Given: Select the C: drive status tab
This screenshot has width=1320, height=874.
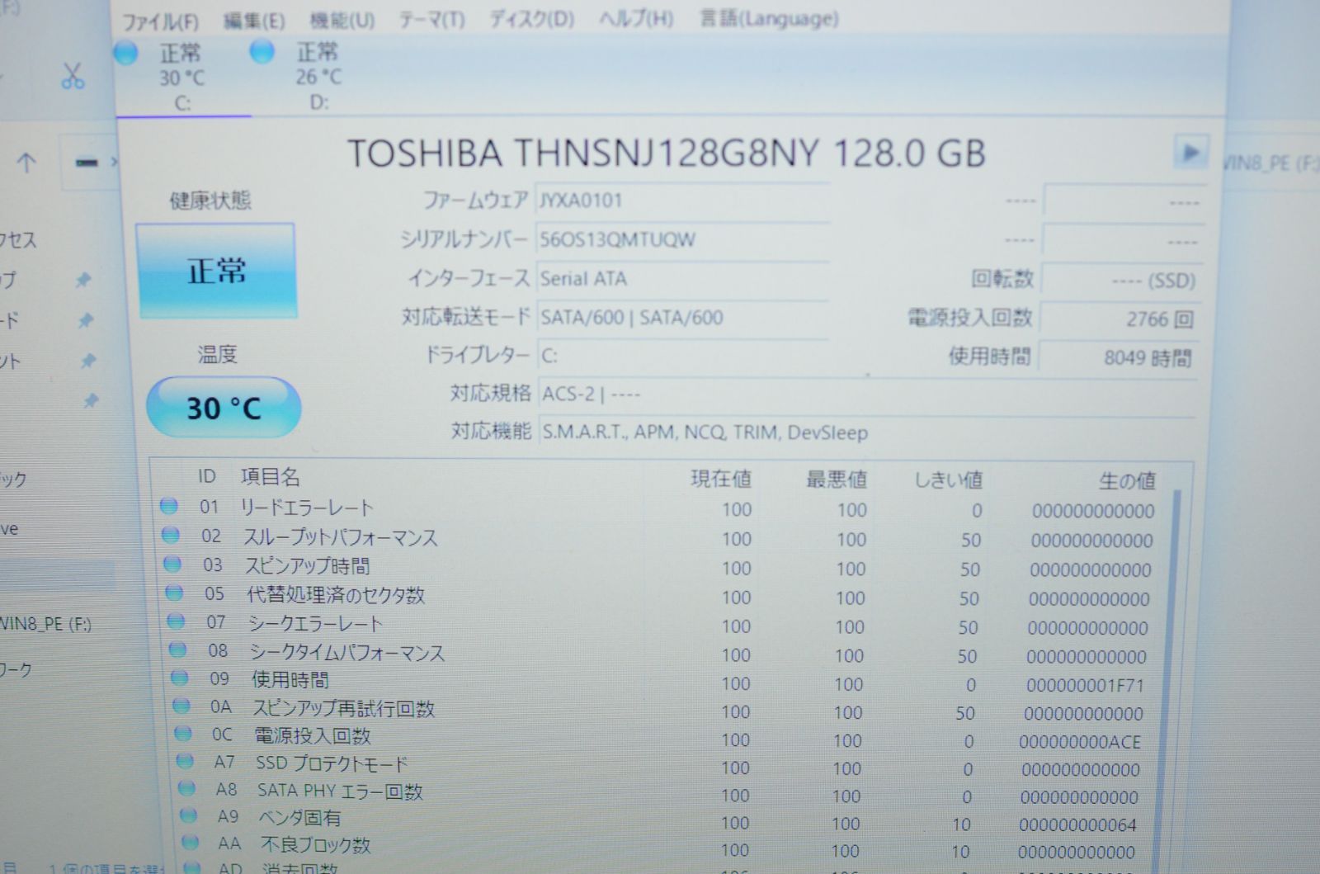Looking at the screenshot, I should [182, 78].
